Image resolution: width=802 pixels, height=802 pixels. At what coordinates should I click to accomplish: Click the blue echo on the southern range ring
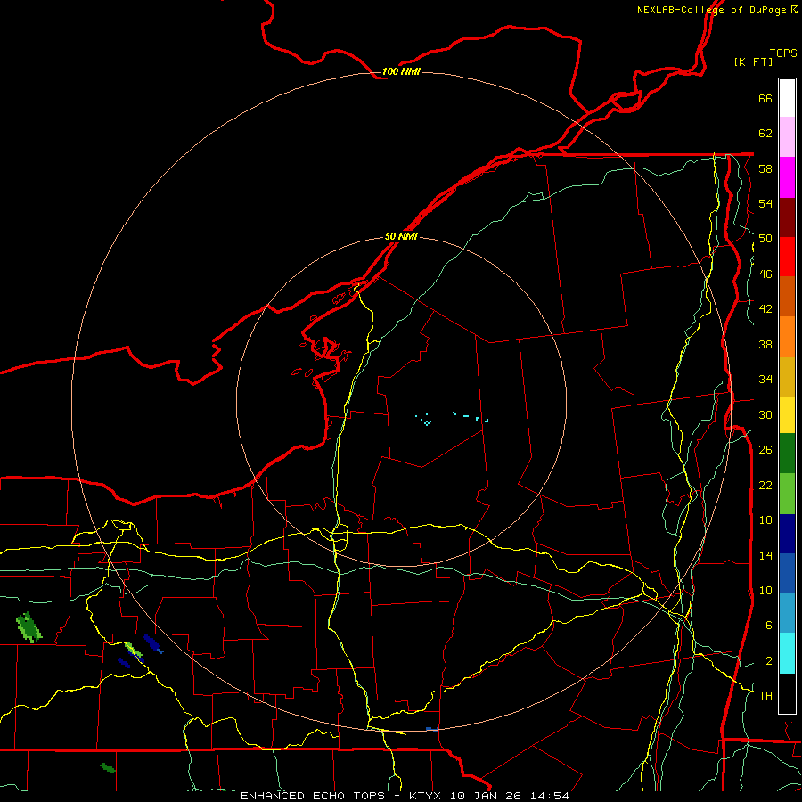tap(432, 729)
